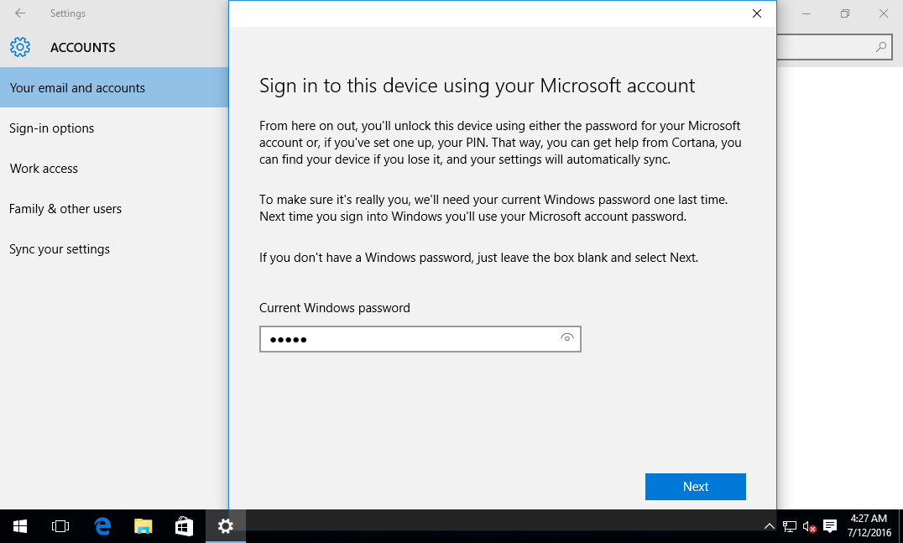Open Work access settings
Viewport: 903px width, 543px height.
(44, 168)
